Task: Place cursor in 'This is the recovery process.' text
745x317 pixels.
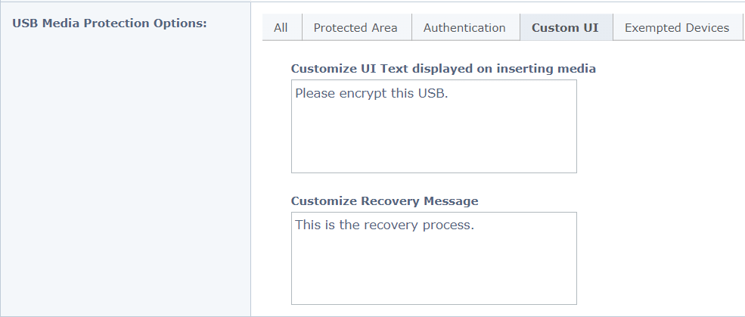Action: pyautogui.click(x=384, y=225)
